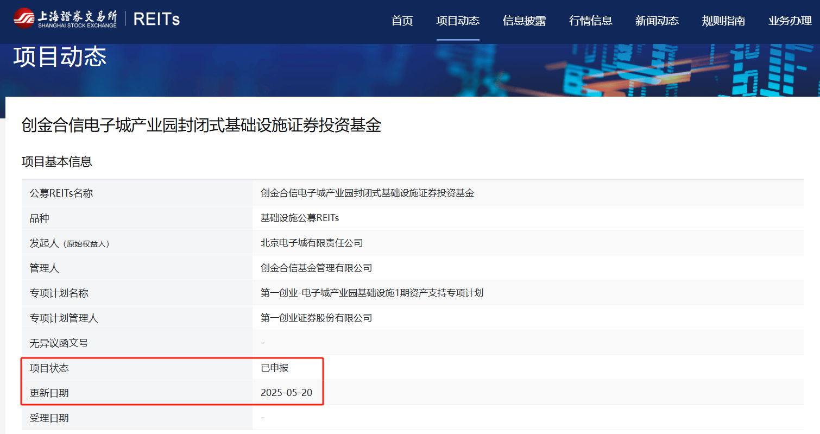Click the 项目基本信息 section heading
The height and width of the screenshot is (434, 820).
click(56, 161)
